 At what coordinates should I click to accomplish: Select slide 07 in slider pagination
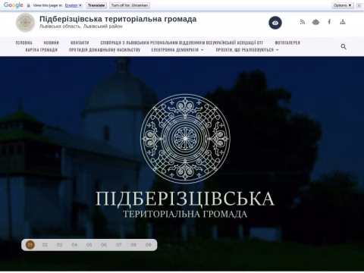click(119, 245)
